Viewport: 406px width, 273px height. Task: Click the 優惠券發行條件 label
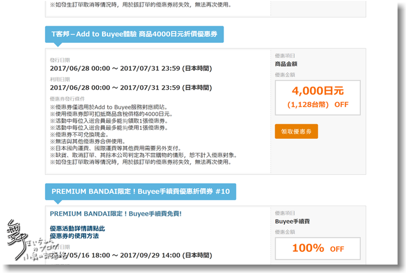(x=67, y=98)
